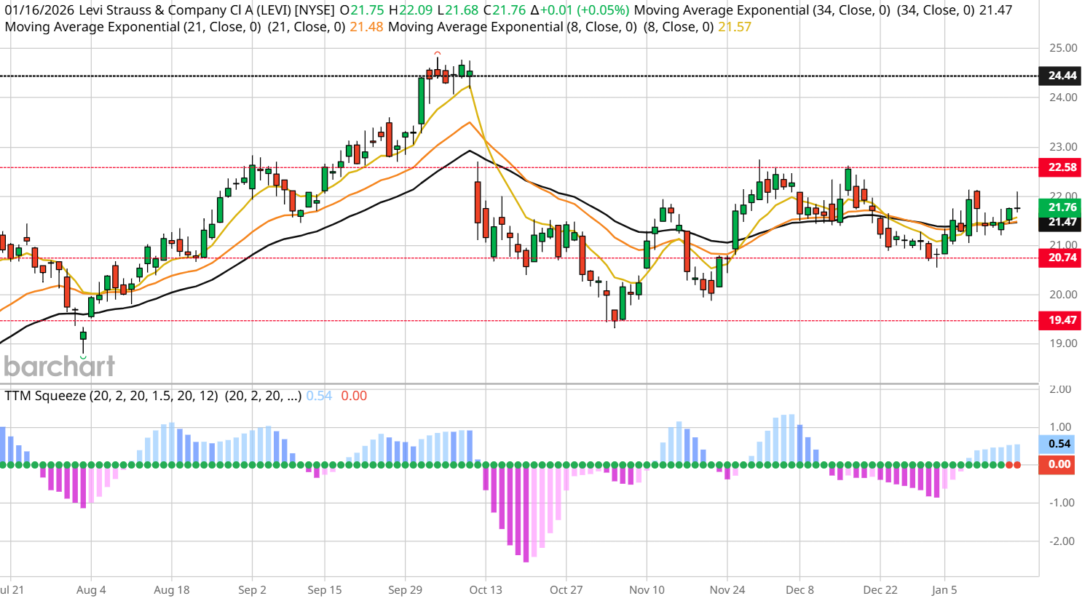This screenshot has width=1082, height=601.
Task: Click the price change Δ+0.01 (+0.05%)
Action: [x=580, y=10]
